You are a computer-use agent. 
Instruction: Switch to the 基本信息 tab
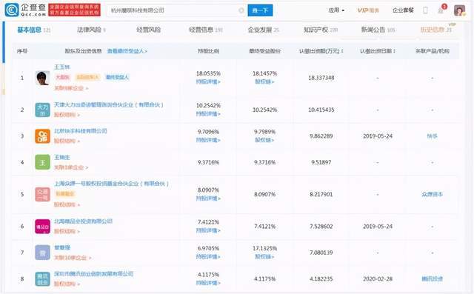[34, 30]
